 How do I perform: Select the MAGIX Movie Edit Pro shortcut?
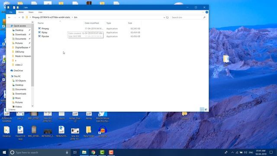point(103,117)
